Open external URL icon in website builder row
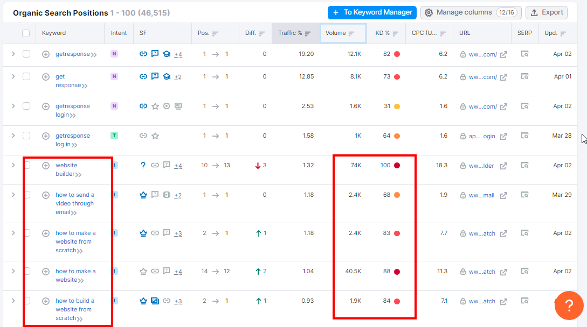 tap(503, 166)
